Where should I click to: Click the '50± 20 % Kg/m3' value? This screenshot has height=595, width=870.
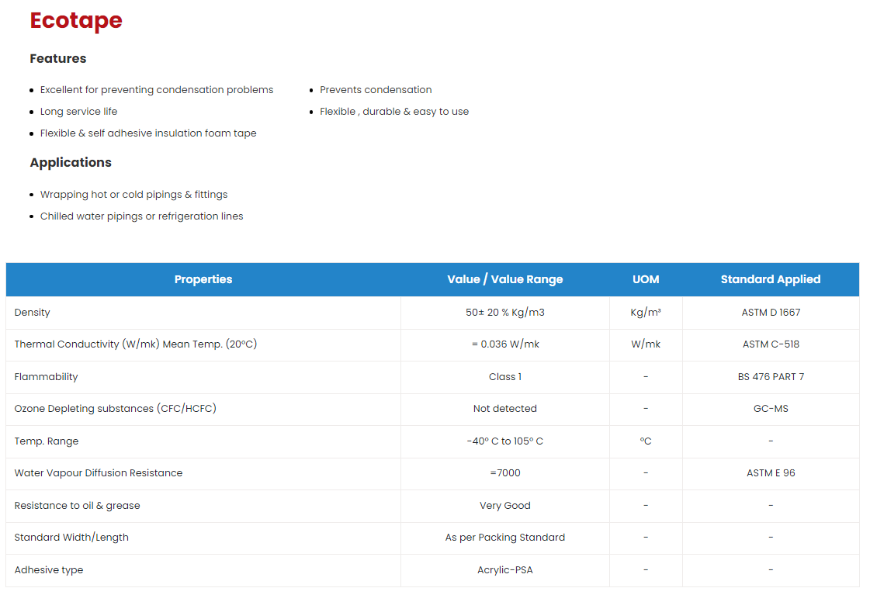point(505,313)
